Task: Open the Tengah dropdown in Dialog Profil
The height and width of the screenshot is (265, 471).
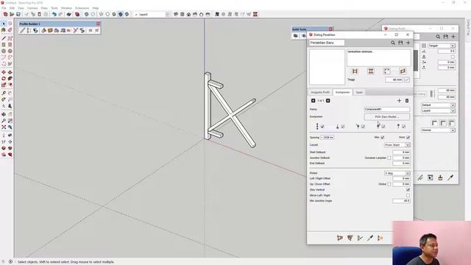Action: coord(442,46)
